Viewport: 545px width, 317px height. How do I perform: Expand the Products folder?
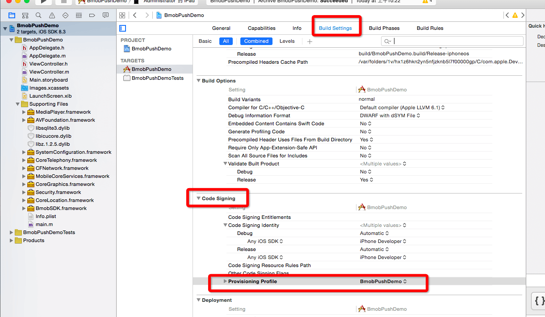click(x=12, y=240)
